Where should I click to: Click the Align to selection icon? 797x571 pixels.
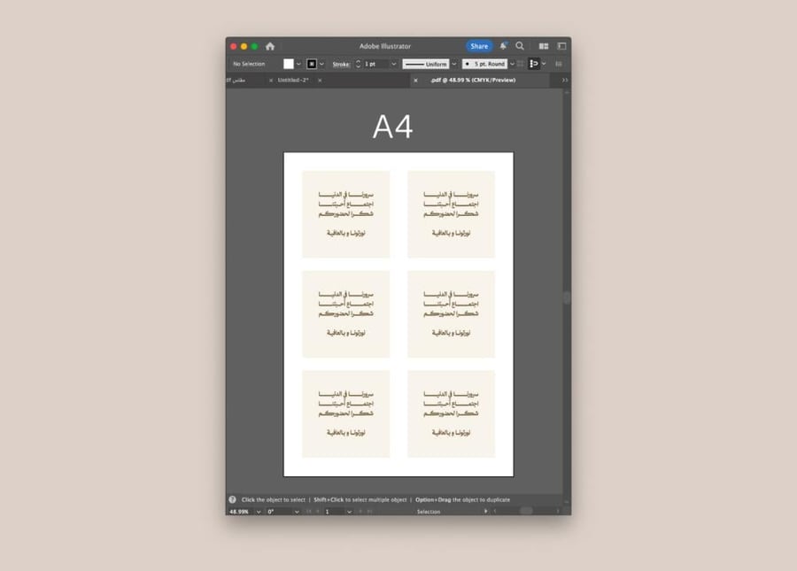pyautogui.click(x=534, y=64)
